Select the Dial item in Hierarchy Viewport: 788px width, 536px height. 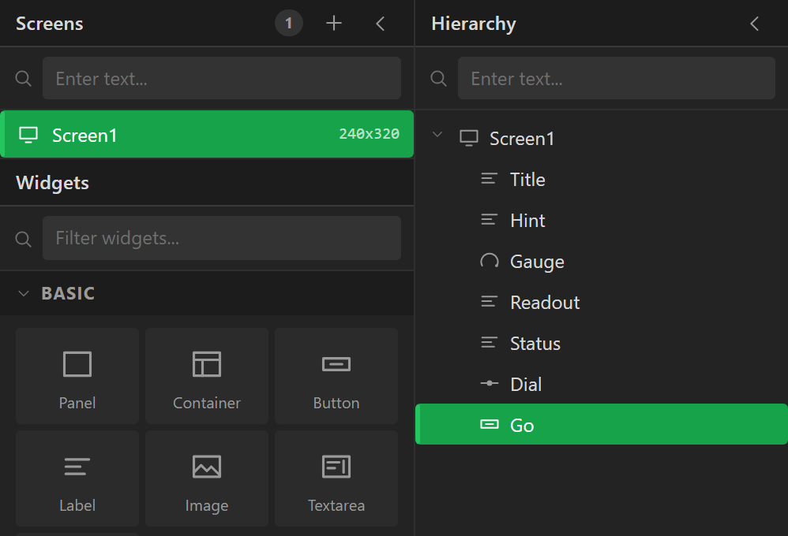pos(602,385)
